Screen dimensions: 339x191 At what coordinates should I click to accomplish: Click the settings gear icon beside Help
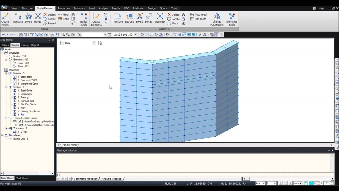coord(314,8)
